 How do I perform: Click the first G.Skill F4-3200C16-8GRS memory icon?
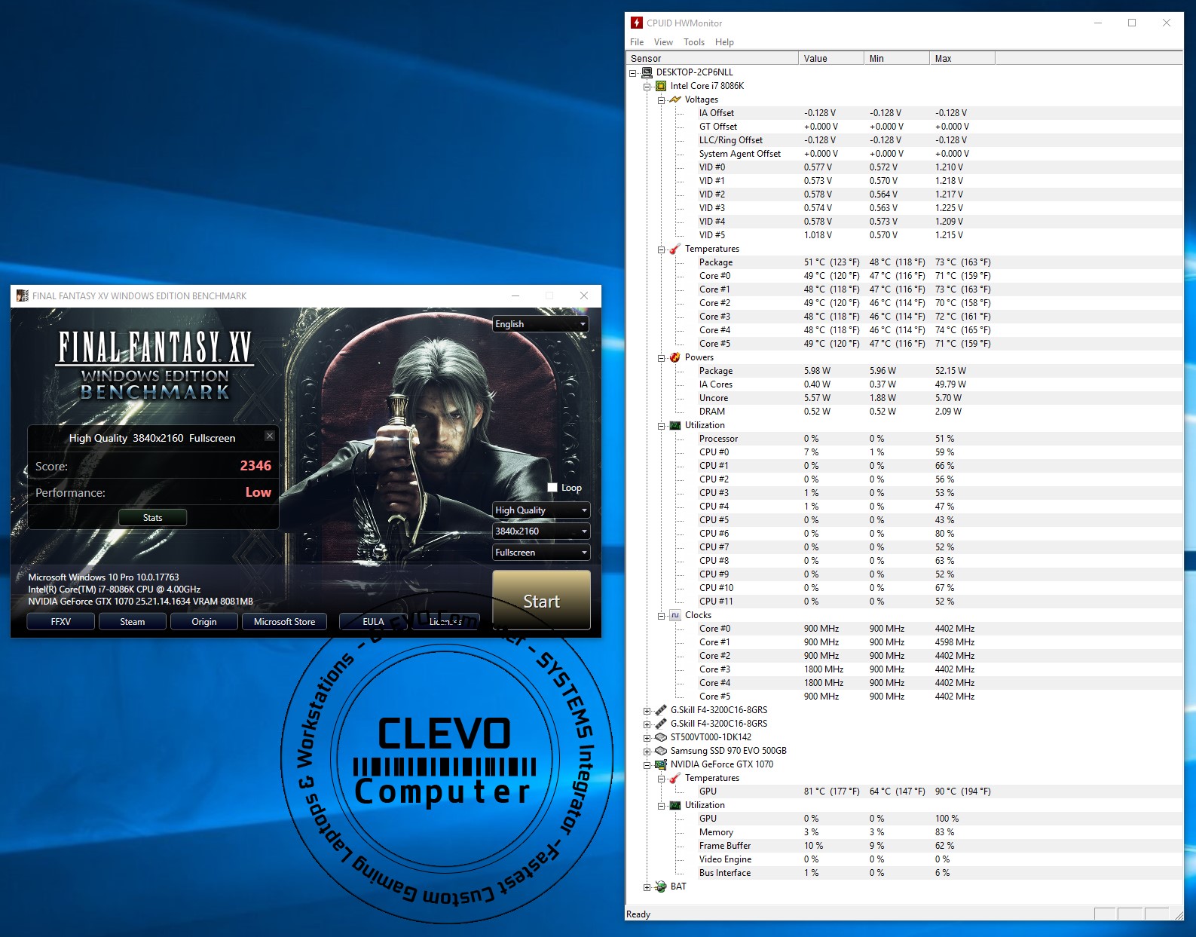[x=661, y=710]
